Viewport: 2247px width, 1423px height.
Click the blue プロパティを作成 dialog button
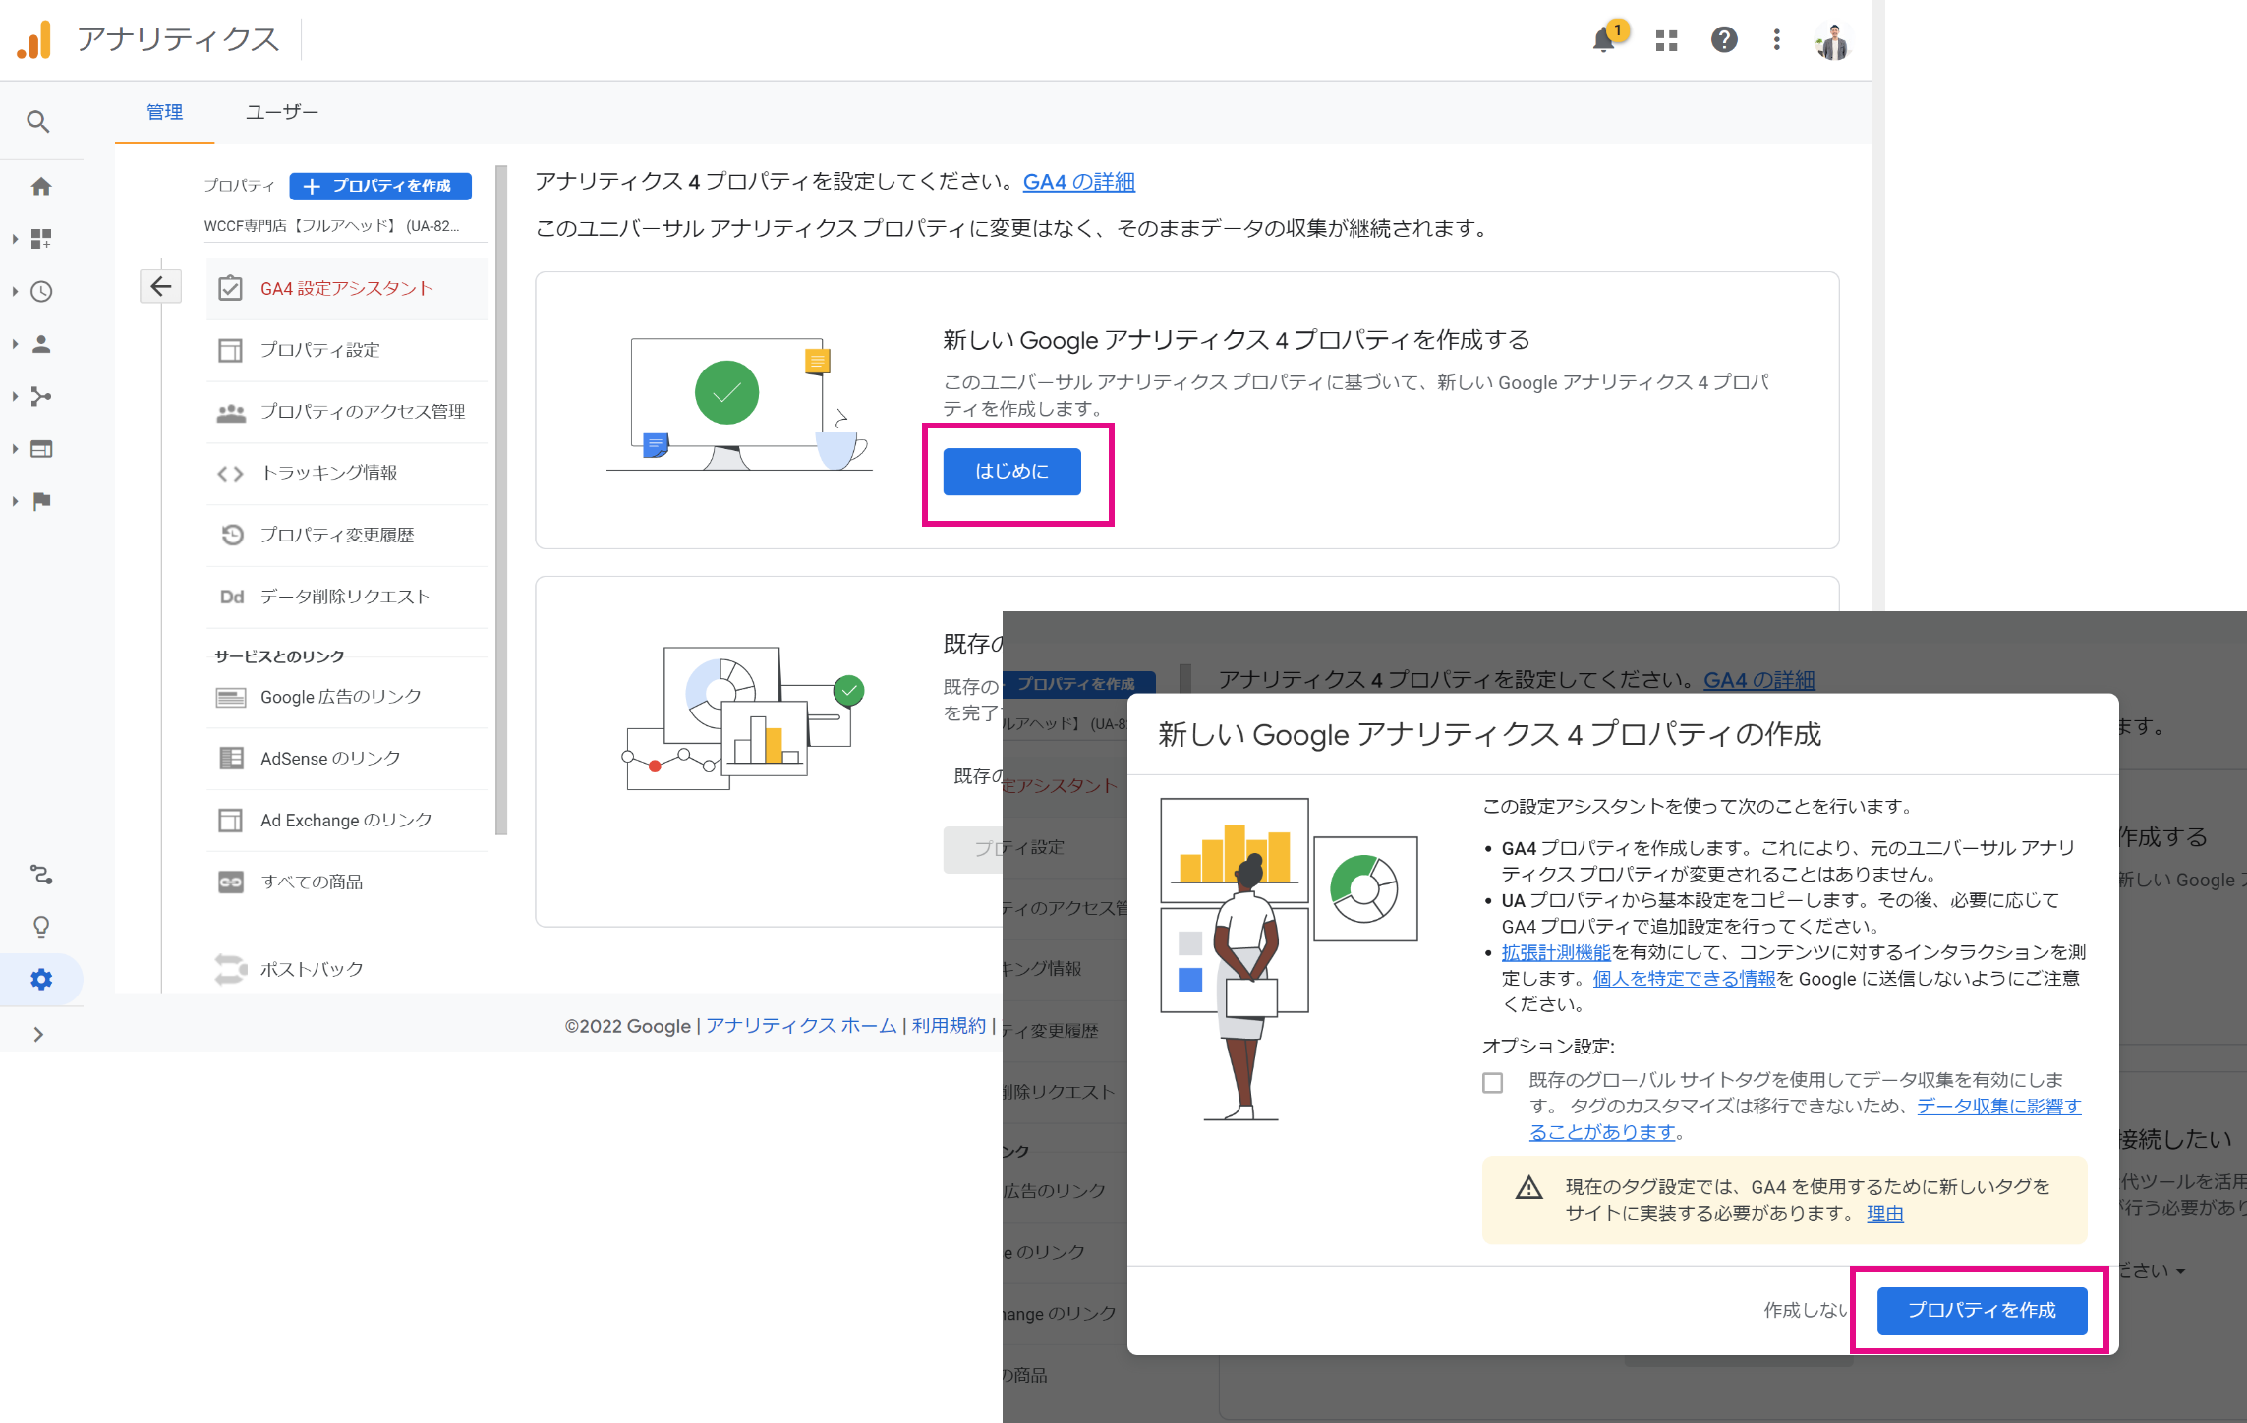pos(1981,1310)
